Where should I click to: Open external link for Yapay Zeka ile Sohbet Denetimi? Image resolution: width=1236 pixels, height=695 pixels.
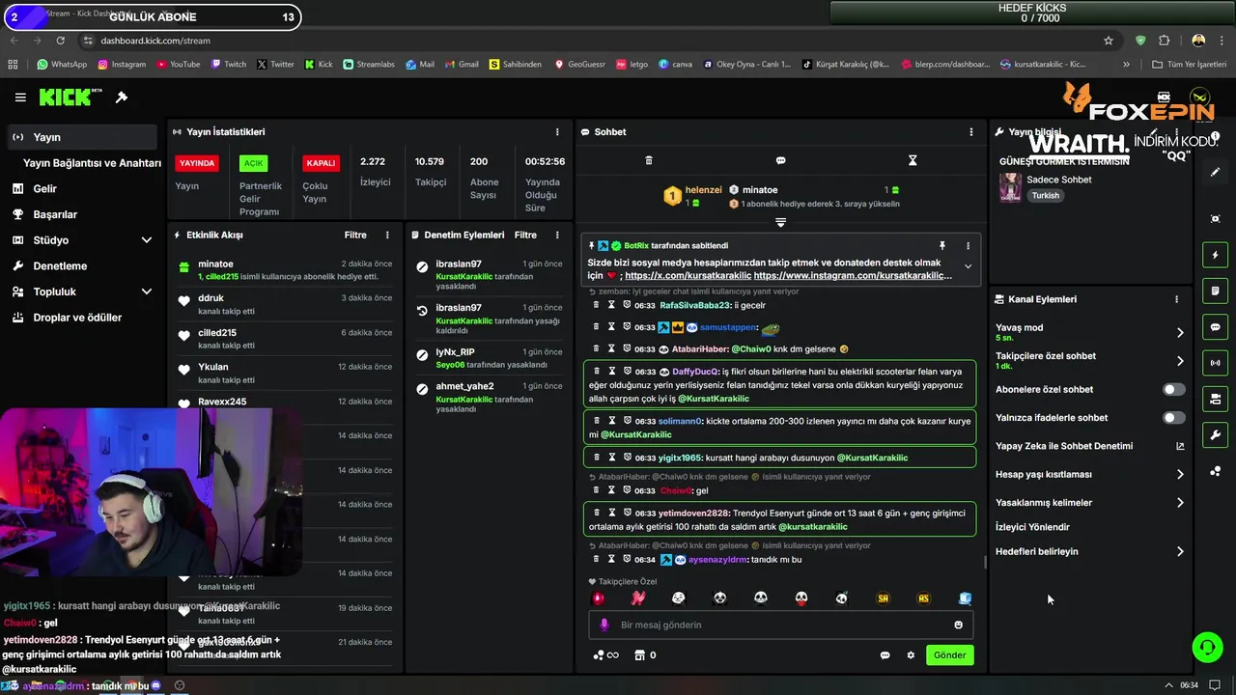pyautogui.click(x=1180, y=446)
